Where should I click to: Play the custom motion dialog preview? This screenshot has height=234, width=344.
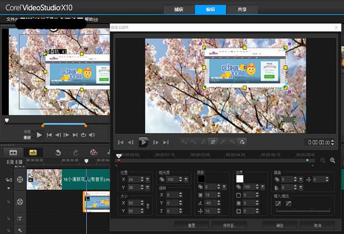coord(144,142)
